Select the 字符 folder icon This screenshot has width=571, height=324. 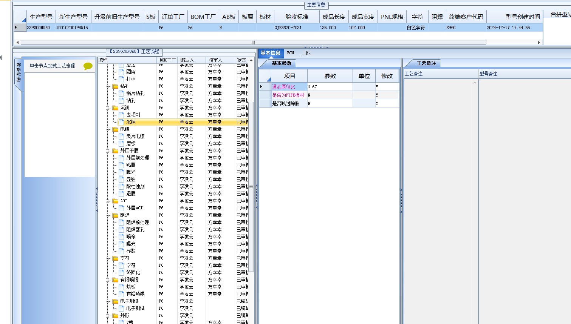(115, 258)
